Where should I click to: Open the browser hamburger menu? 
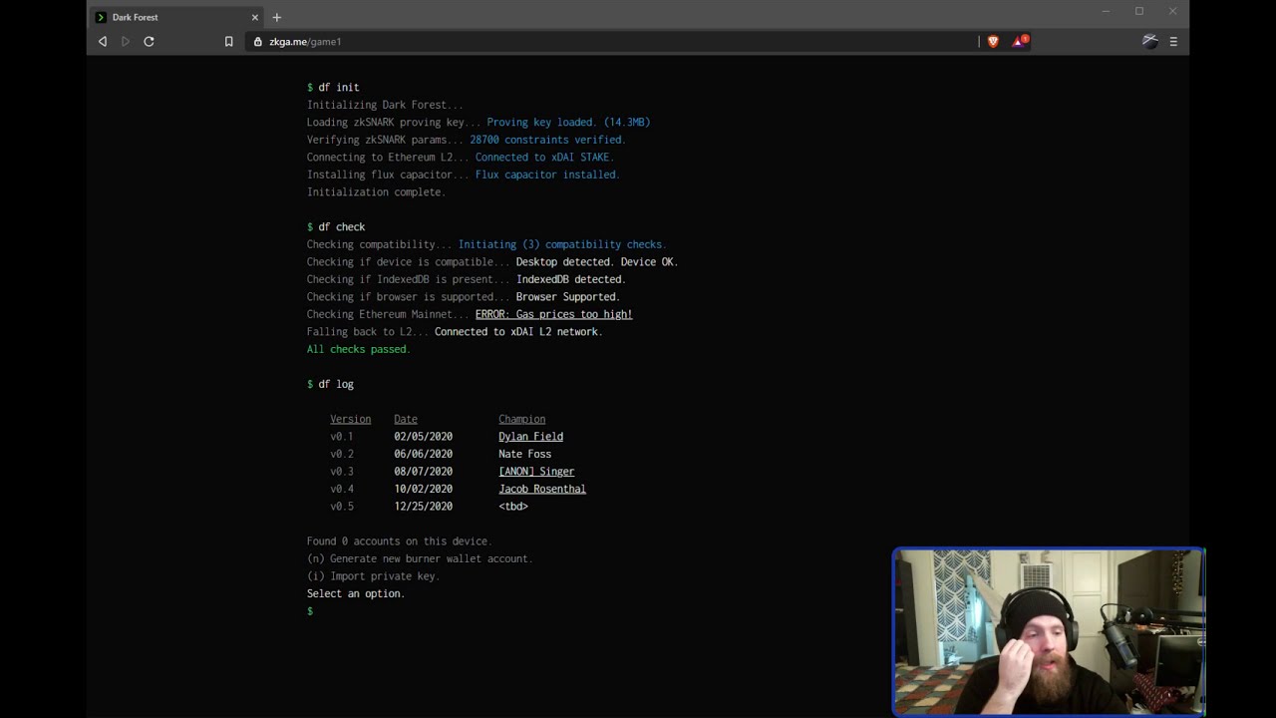coord(1173,42)
